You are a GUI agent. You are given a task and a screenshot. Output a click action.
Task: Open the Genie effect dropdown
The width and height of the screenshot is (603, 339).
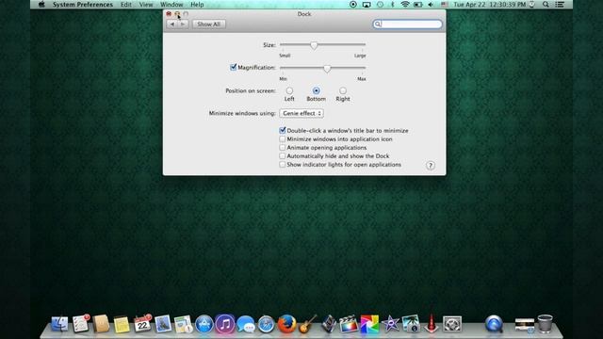301,113
